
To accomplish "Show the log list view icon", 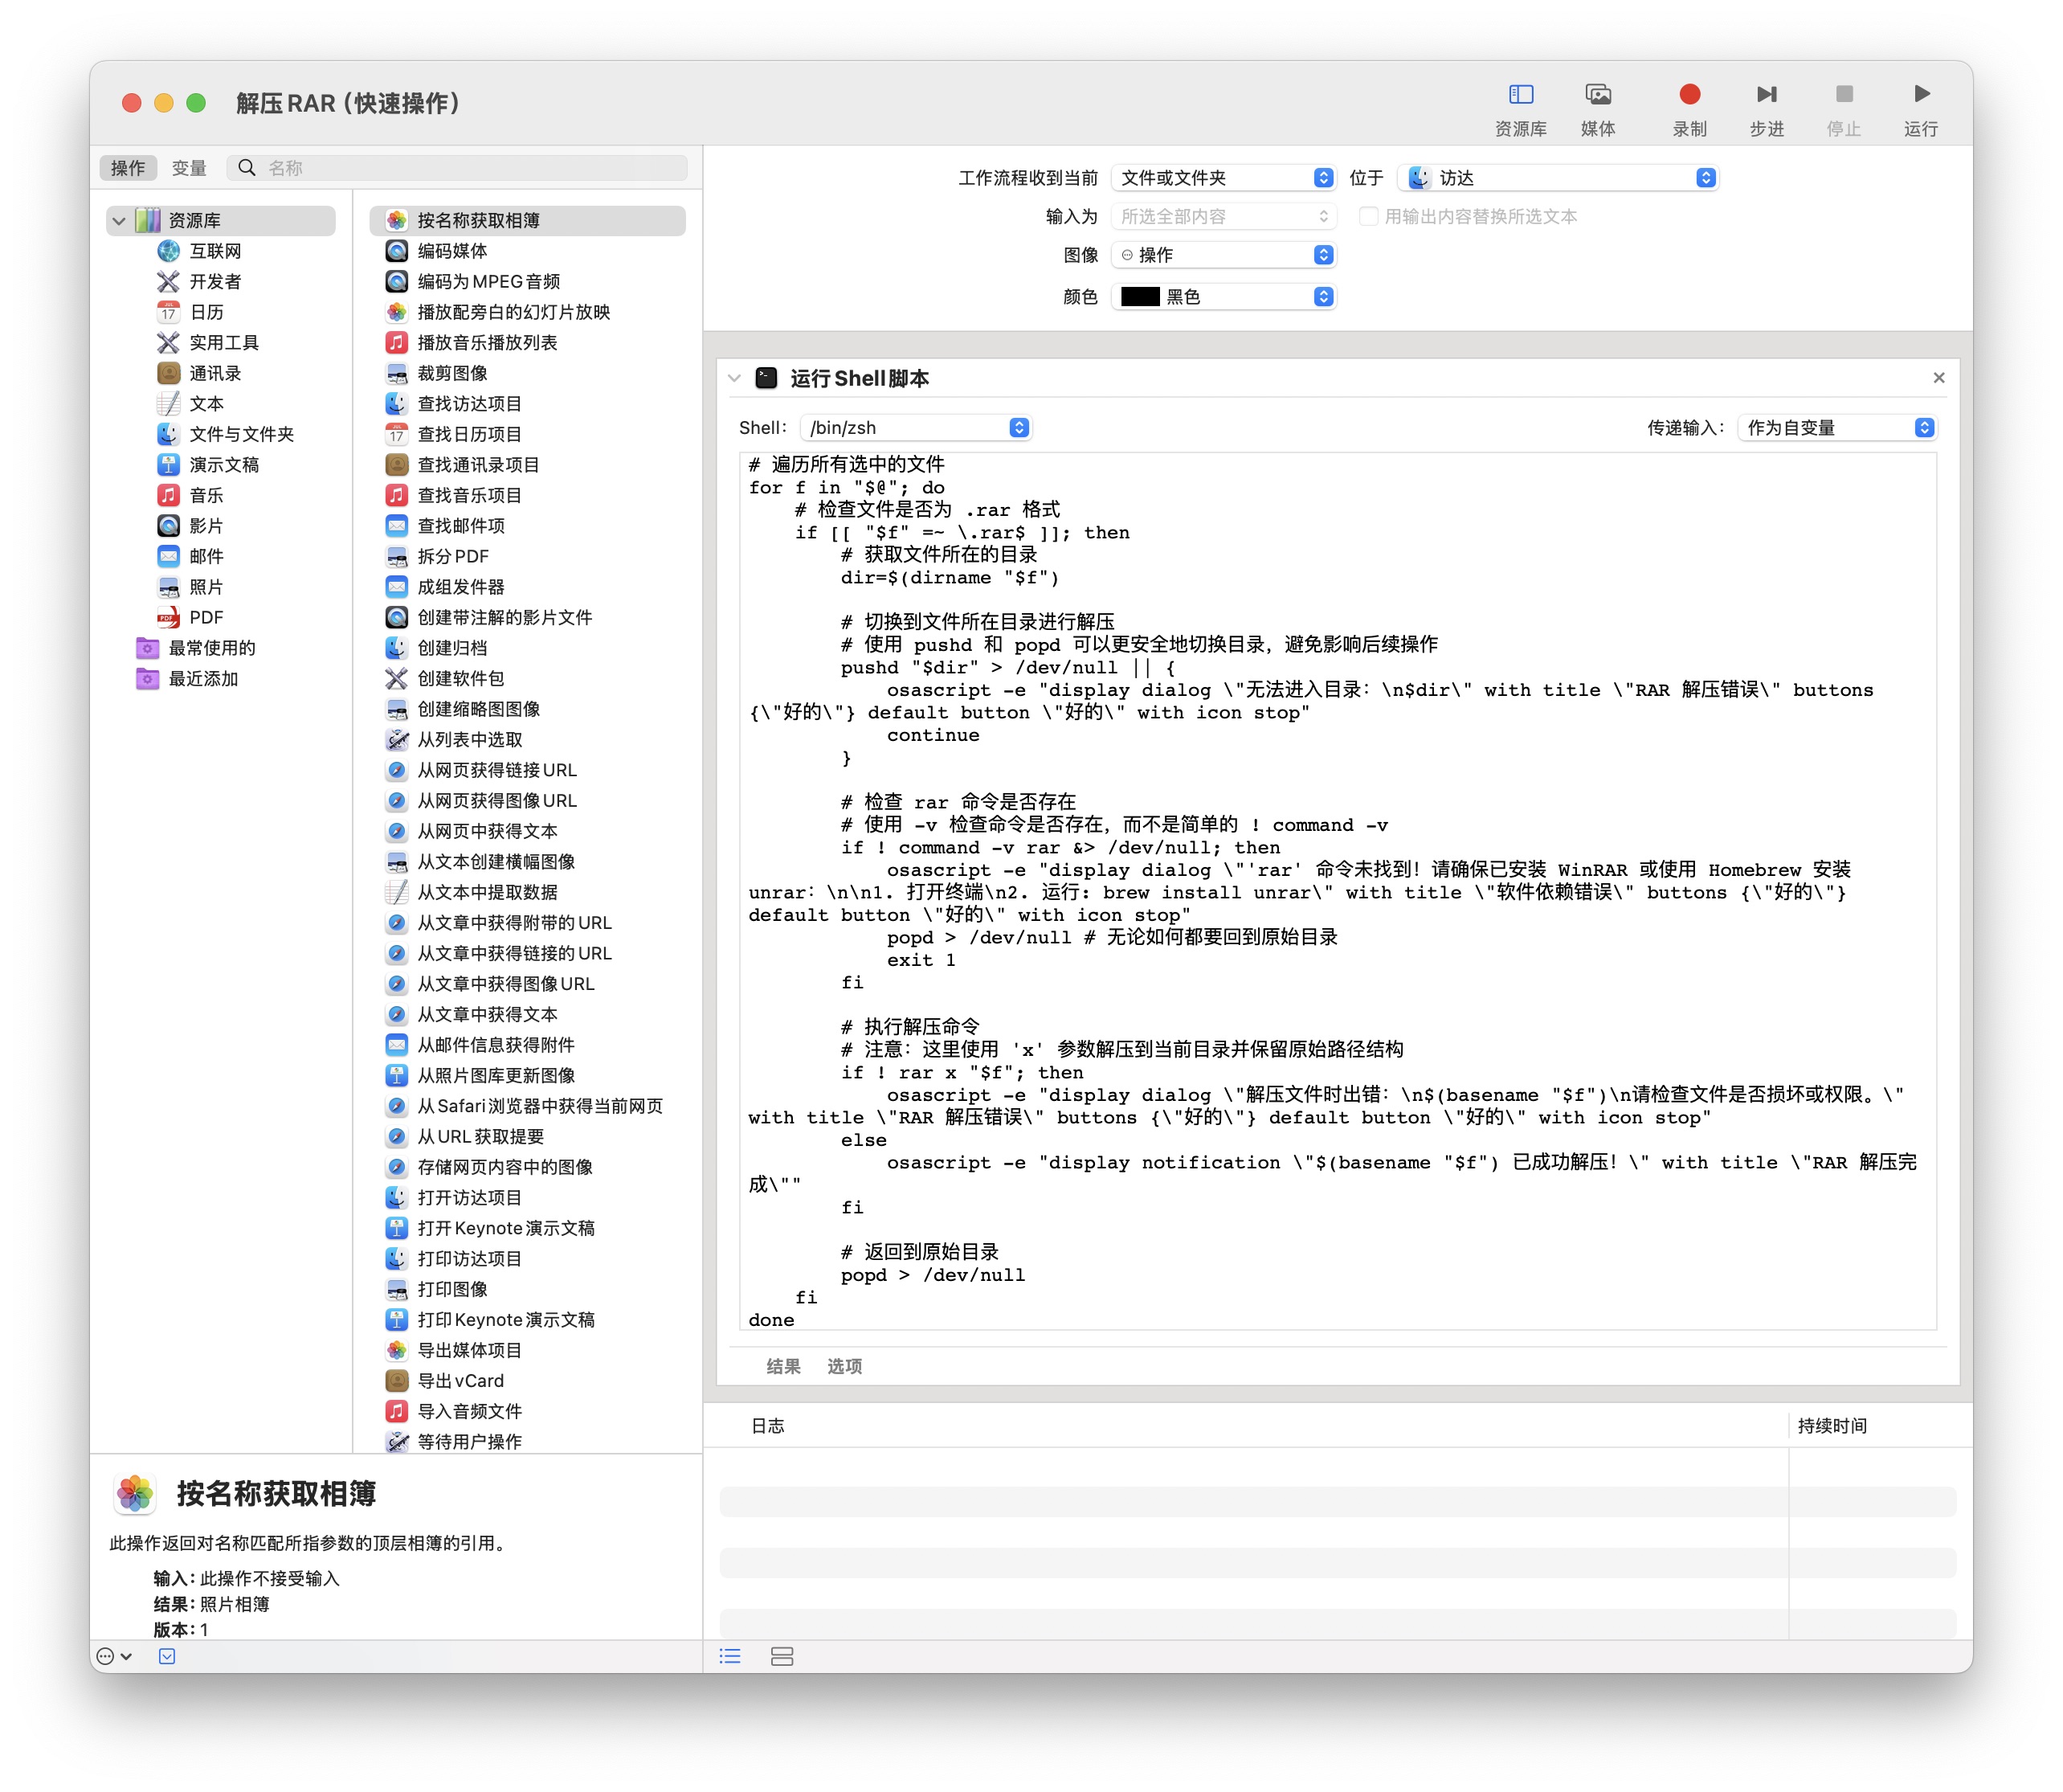I will (x=729, y=1656).
